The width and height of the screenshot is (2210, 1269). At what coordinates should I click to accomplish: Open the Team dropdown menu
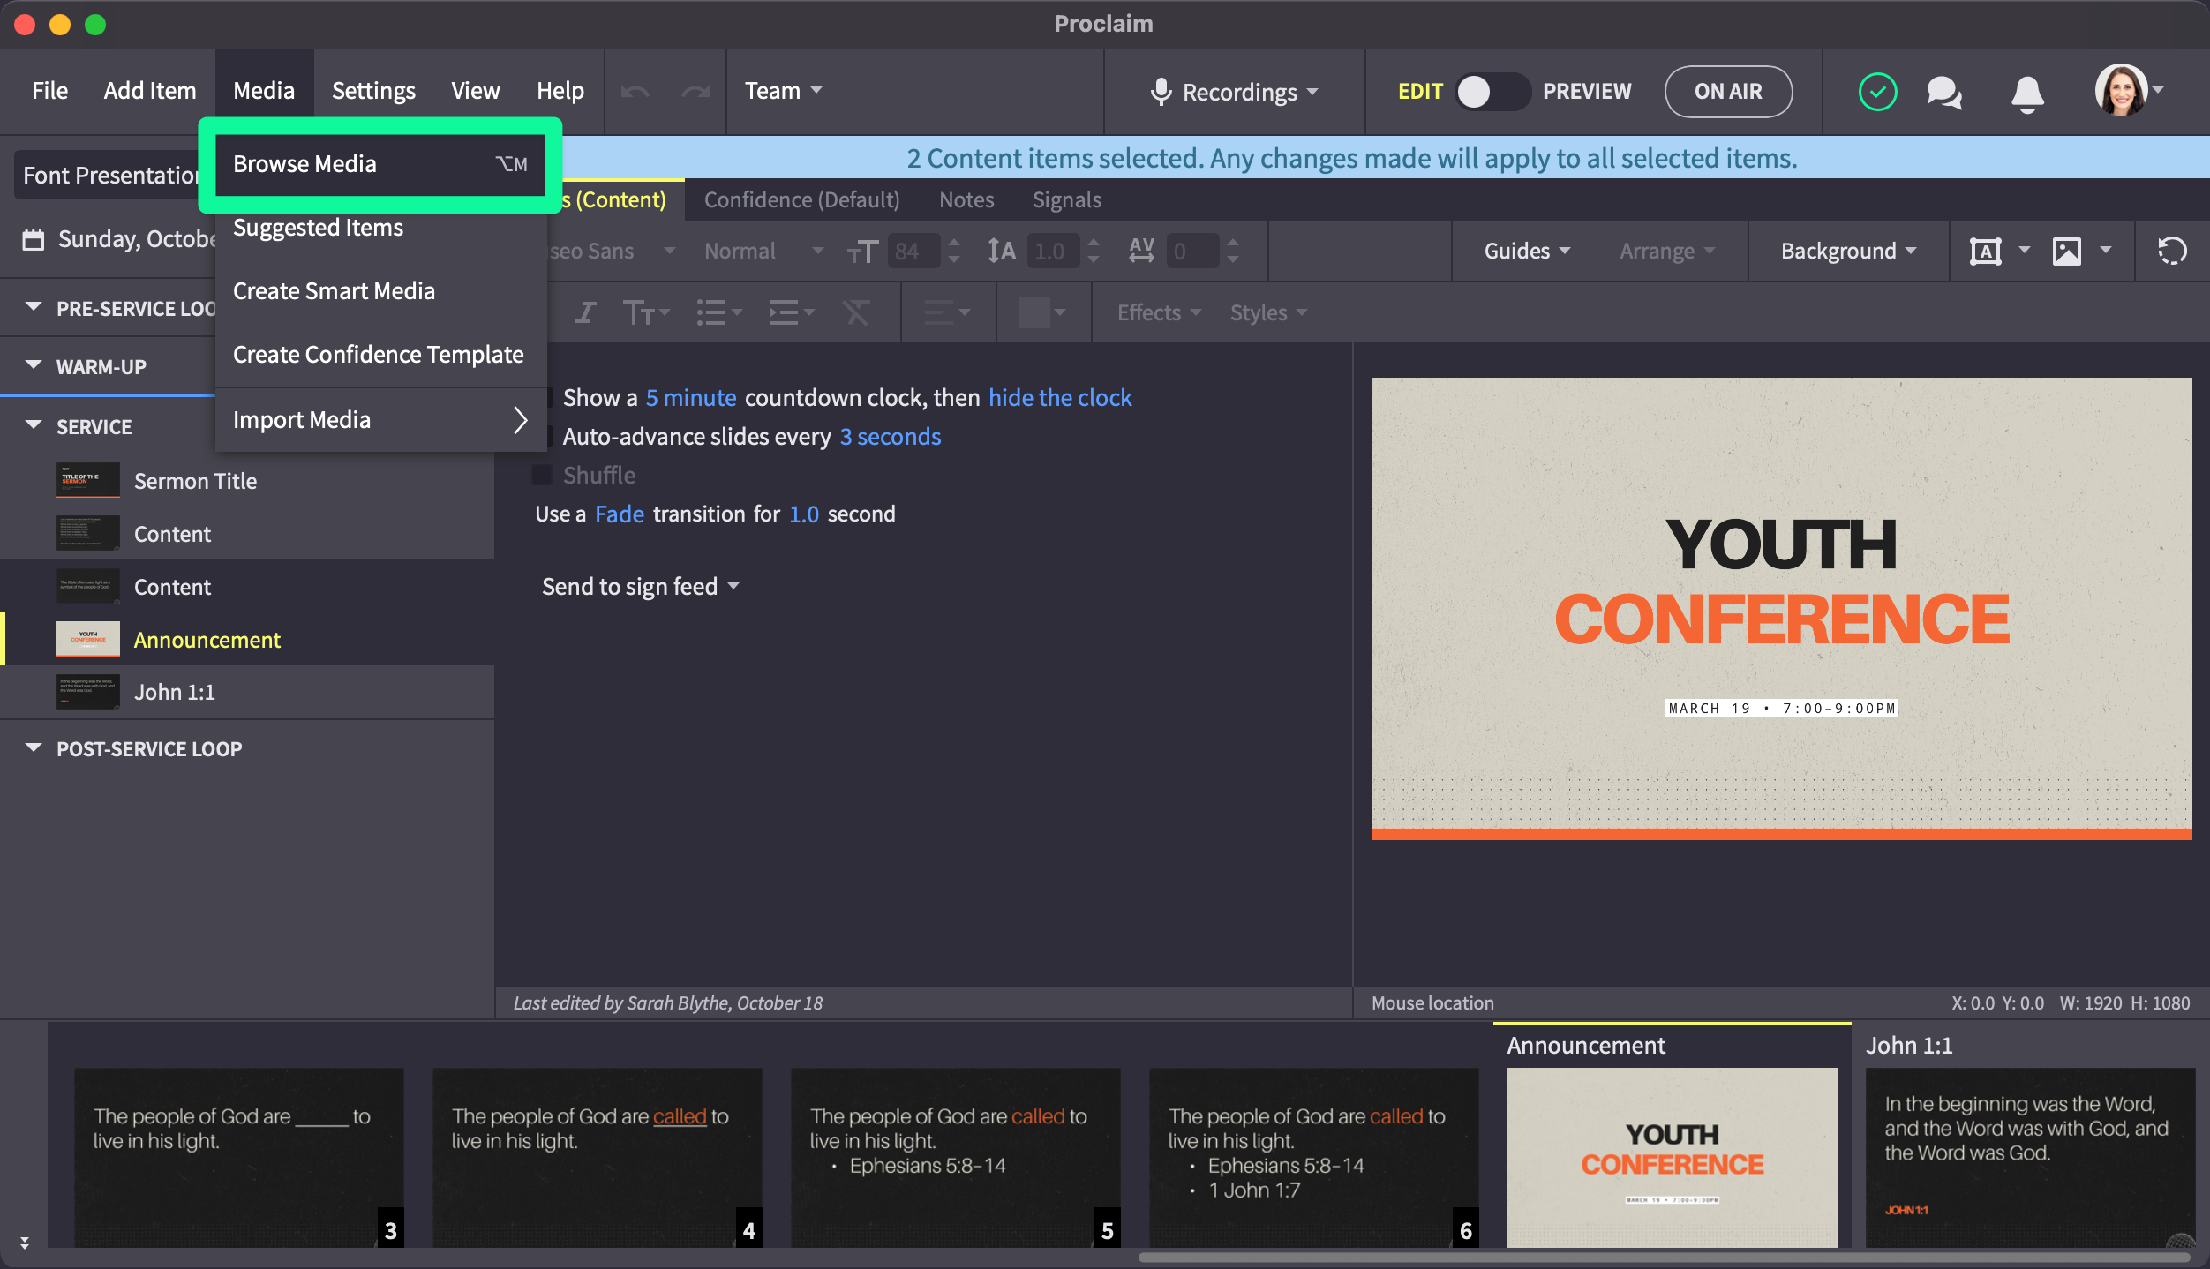[x=783, y=91]
